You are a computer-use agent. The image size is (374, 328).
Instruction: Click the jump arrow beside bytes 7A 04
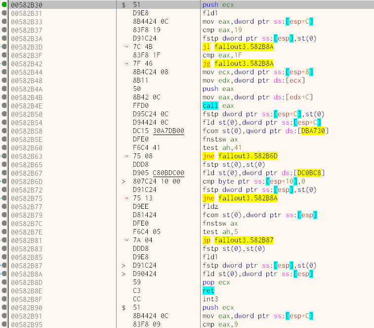coord(126,240)
